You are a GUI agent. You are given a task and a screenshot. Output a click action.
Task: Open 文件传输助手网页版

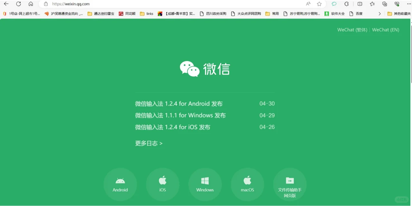pos(290,184)
